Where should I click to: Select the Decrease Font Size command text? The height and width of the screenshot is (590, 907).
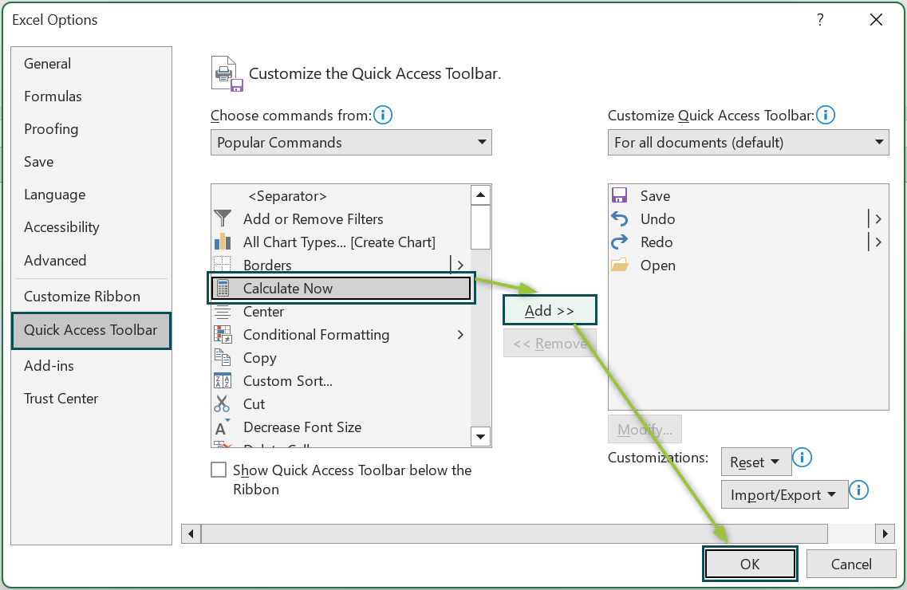302,427
